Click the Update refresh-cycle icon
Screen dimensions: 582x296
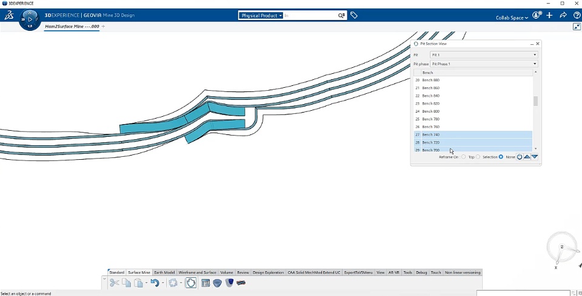[x=173, y=283]
